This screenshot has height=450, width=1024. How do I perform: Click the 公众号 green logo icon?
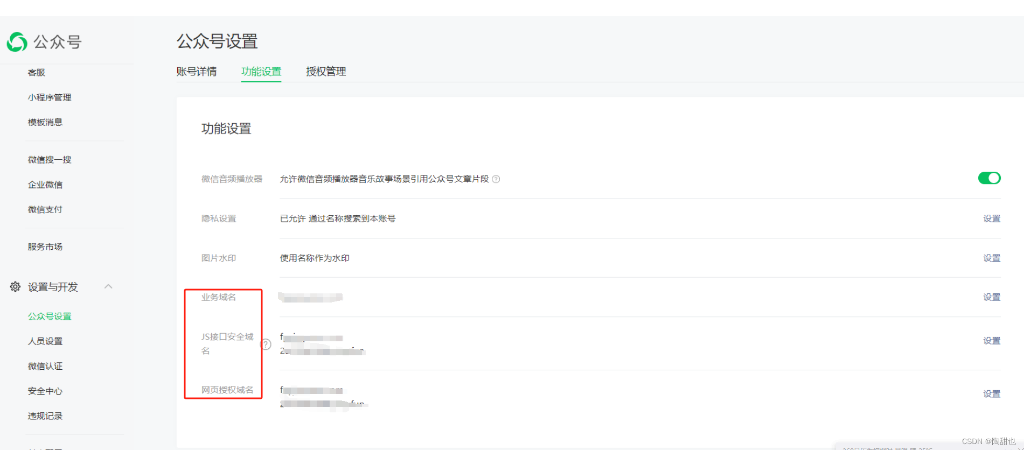pos(17,42)
